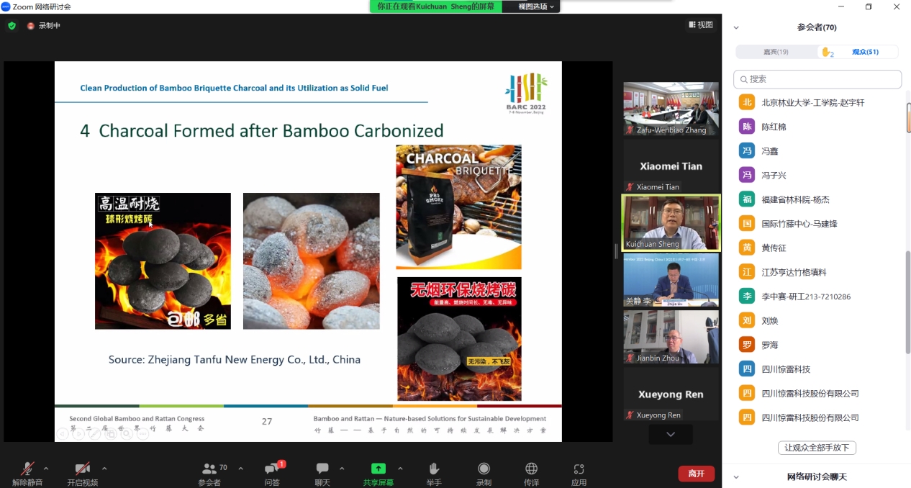Click the Record (录制) icon
Viewport: 911px width, 488px height.
coord(484,469)
